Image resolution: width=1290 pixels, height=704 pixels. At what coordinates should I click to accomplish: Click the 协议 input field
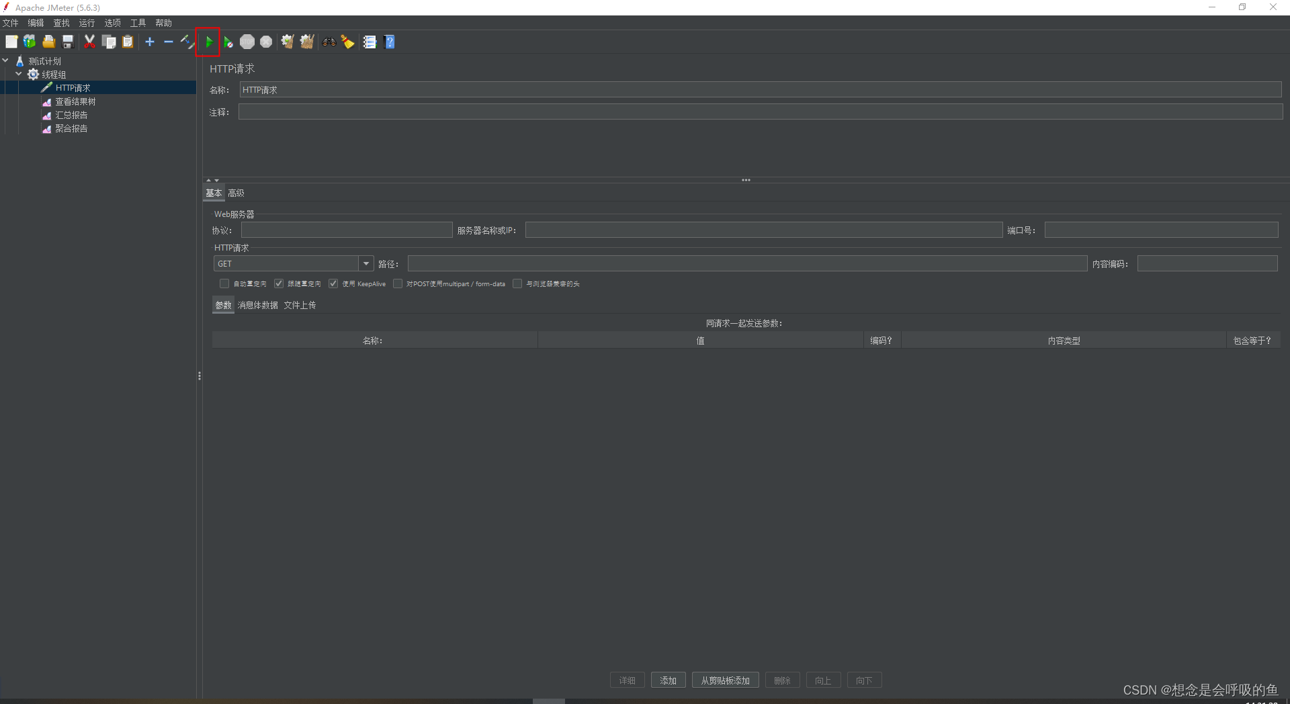point(347,230)
